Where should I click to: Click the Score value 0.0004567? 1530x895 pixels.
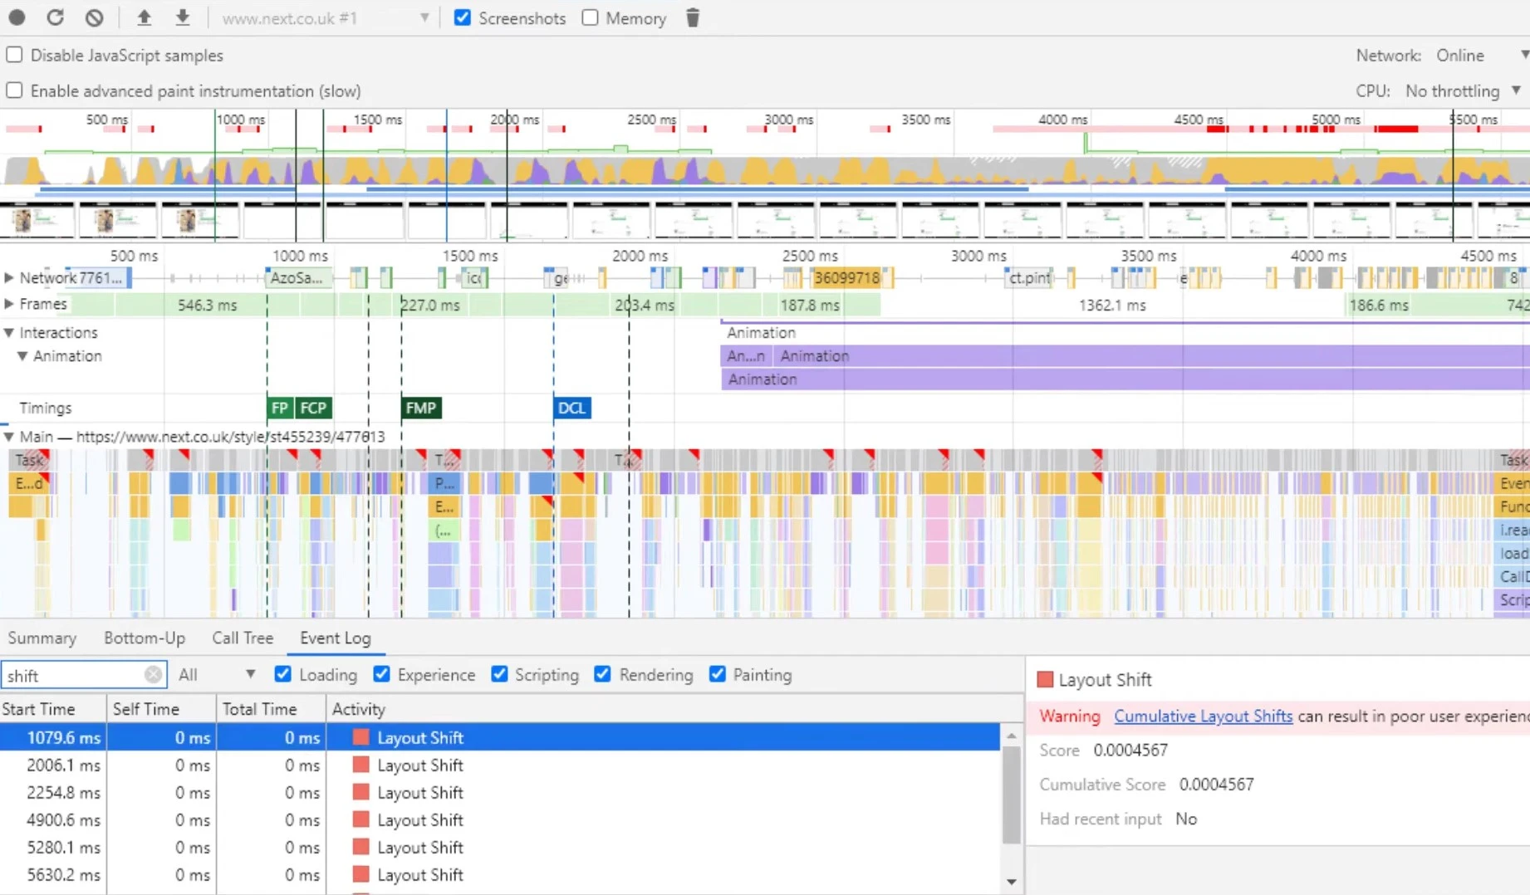(x=1130, y=750)
